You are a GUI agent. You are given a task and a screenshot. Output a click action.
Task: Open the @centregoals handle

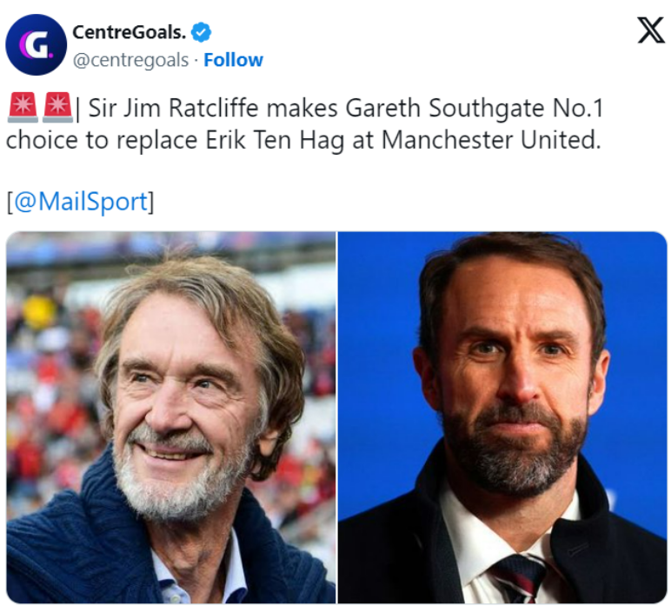coord(130,60)
